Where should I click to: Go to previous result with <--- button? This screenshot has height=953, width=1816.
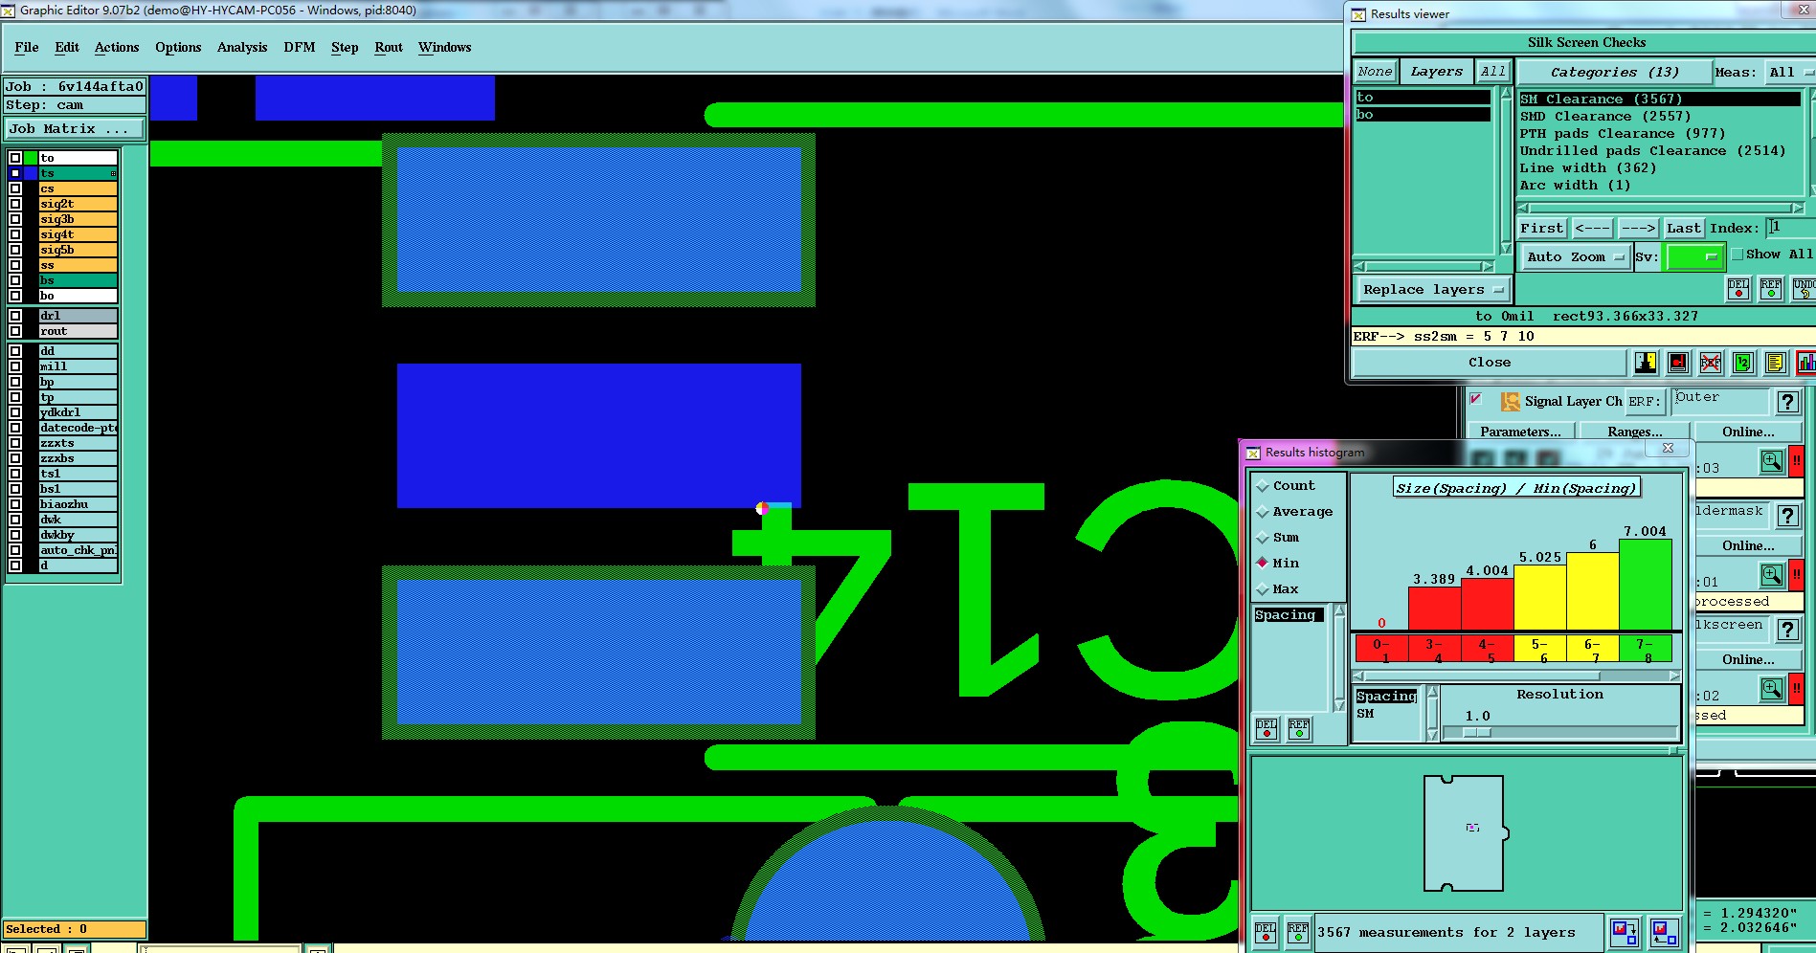(x=1592, y=228)
